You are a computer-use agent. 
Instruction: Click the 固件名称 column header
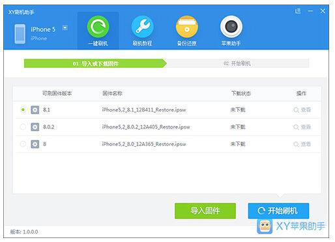pos(112,93)
